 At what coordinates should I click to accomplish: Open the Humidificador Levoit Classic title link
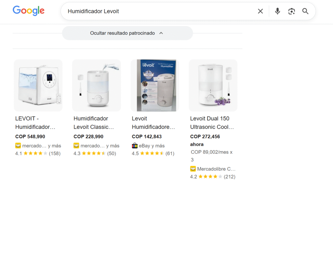[x=94, y=123]
